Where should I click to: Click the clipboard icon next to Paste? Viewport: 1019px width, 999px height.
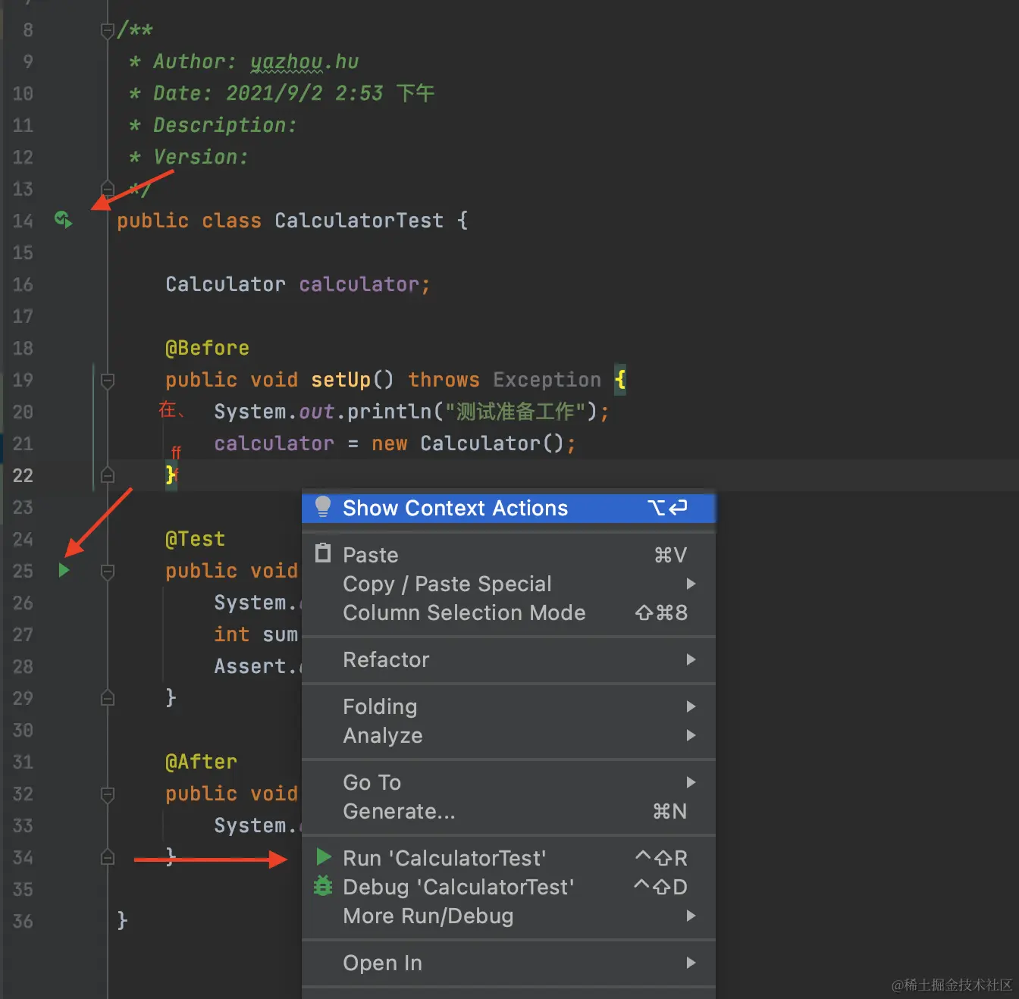click(x=323, y=553)
